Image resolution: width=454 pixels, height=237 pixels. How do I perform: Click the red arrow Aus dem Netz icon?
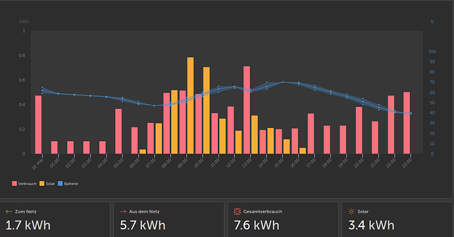pos(123,212)
